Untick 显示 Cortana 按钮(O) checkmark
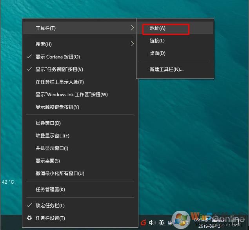Screen dimensions: 249x230 (x=29, y=57)
